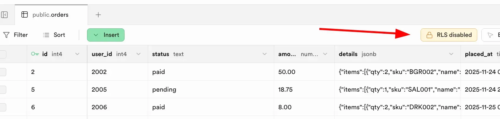Toggle the select-all rows checkbox
Image resolution: width=500 pixels, height=119 pixels.
pyautogui.click(x=3, y=54)
